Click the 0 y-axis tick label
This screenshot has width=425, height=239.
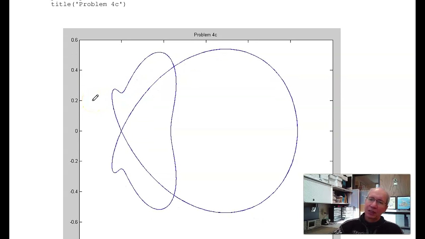click(76, 131)
